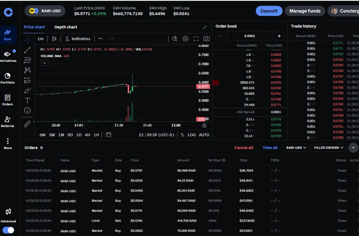The width and height of the screenshot is (359, 236).
Task: Open the Portfolio page
Action: 8,79
